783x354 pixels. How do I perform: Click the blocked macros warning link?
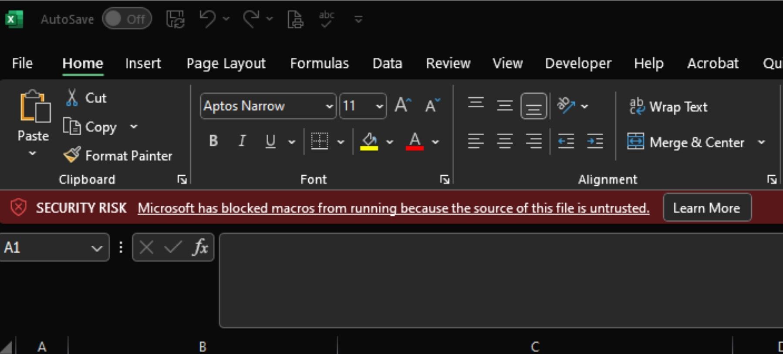coord(394,208)
